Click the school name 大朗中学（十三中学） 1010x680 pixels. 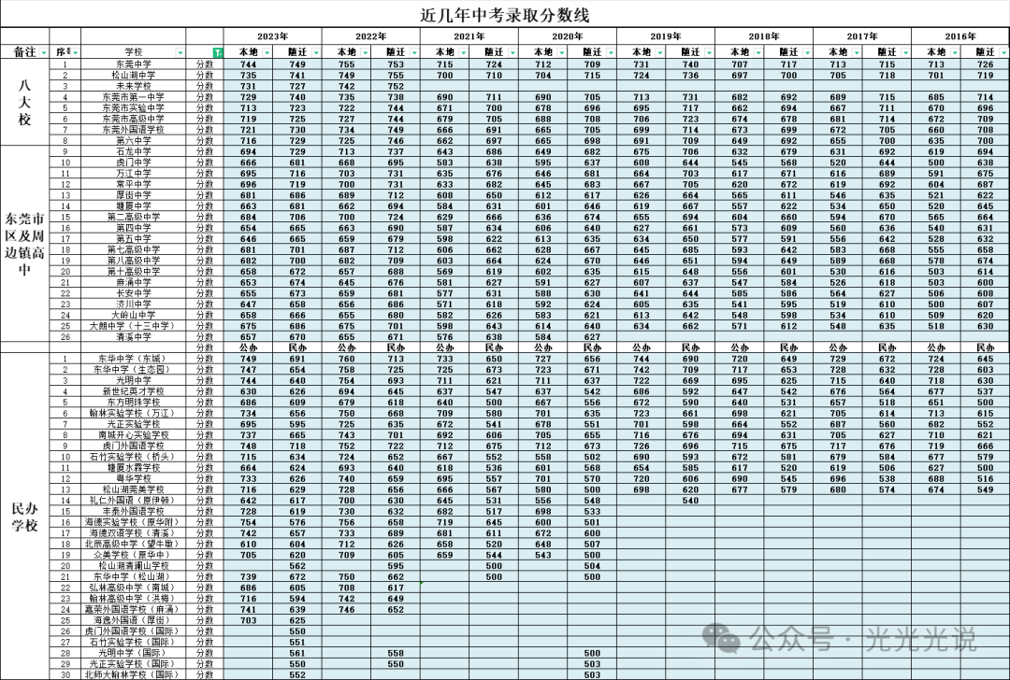point(134,326)
